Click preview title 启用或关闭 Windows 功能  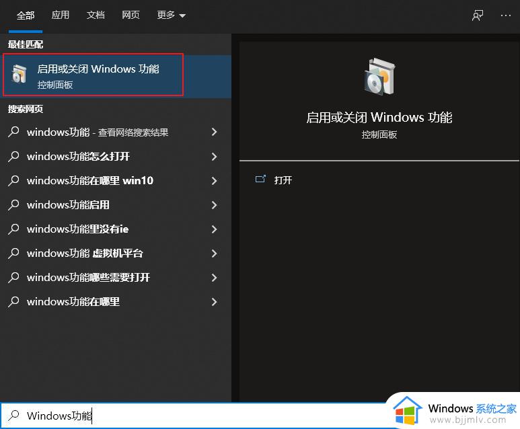coord(379,118)
